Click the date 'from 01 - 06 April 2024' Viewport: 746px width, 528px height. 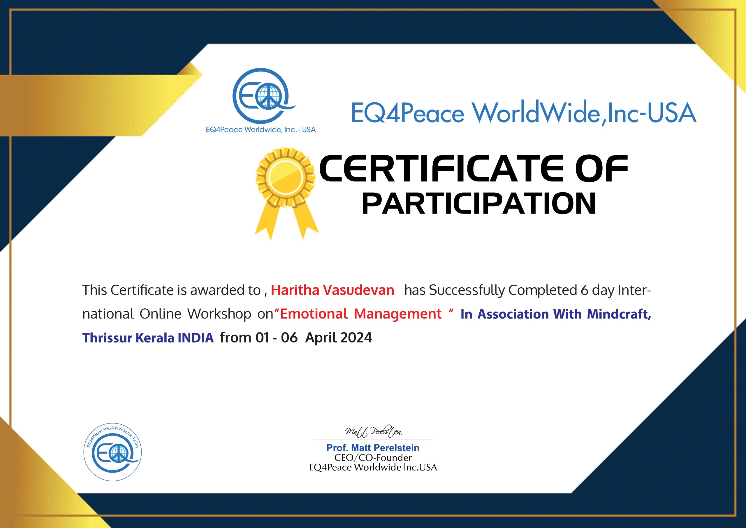pos(296,338)
